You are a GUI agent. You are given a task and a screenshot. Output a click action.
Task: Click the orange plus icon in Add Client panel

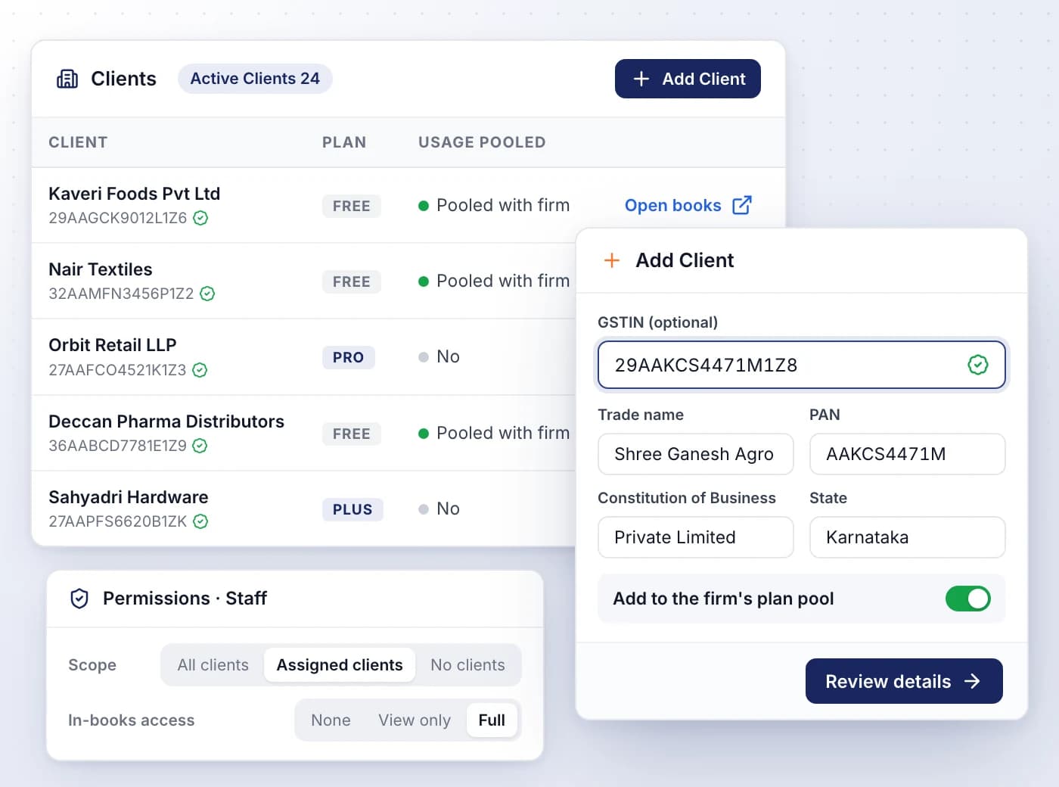[x=612, y=260]
